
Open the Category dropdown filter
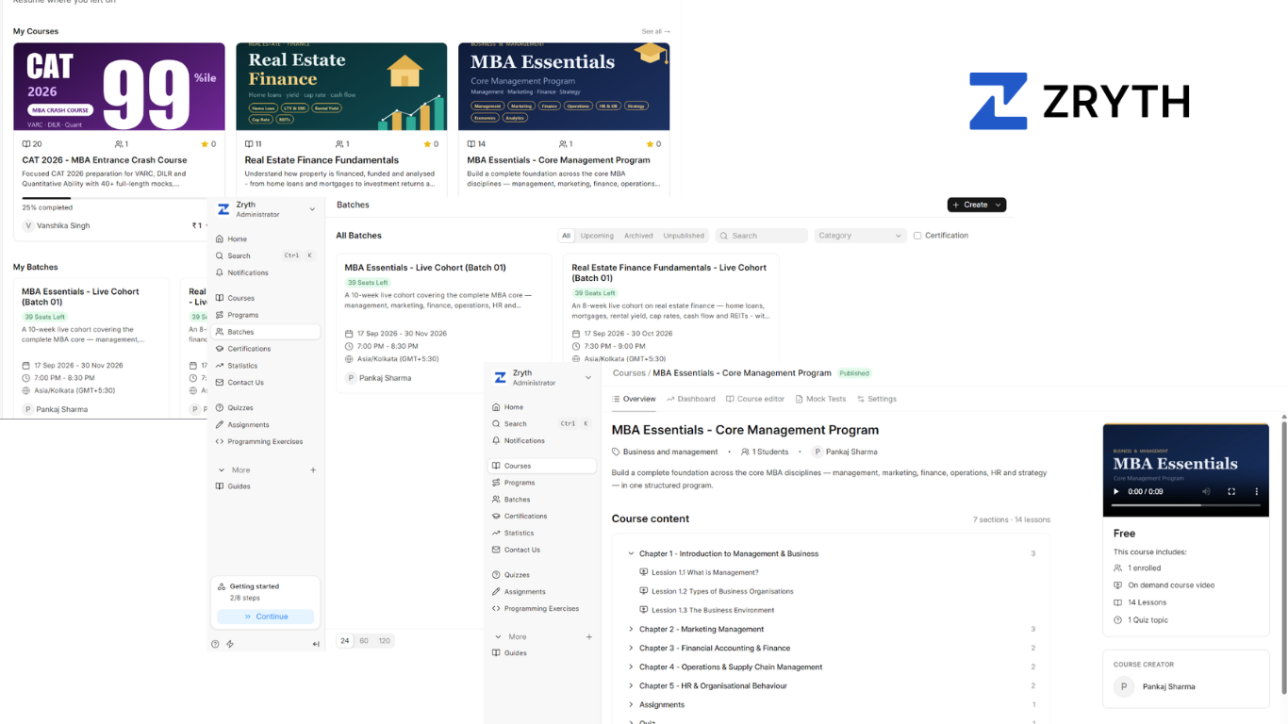(x=860, y=236)
